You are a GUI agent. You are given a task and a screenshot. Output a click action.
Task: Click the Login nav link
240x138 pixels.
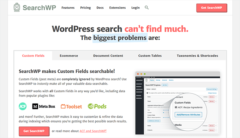tap(136, 8)
